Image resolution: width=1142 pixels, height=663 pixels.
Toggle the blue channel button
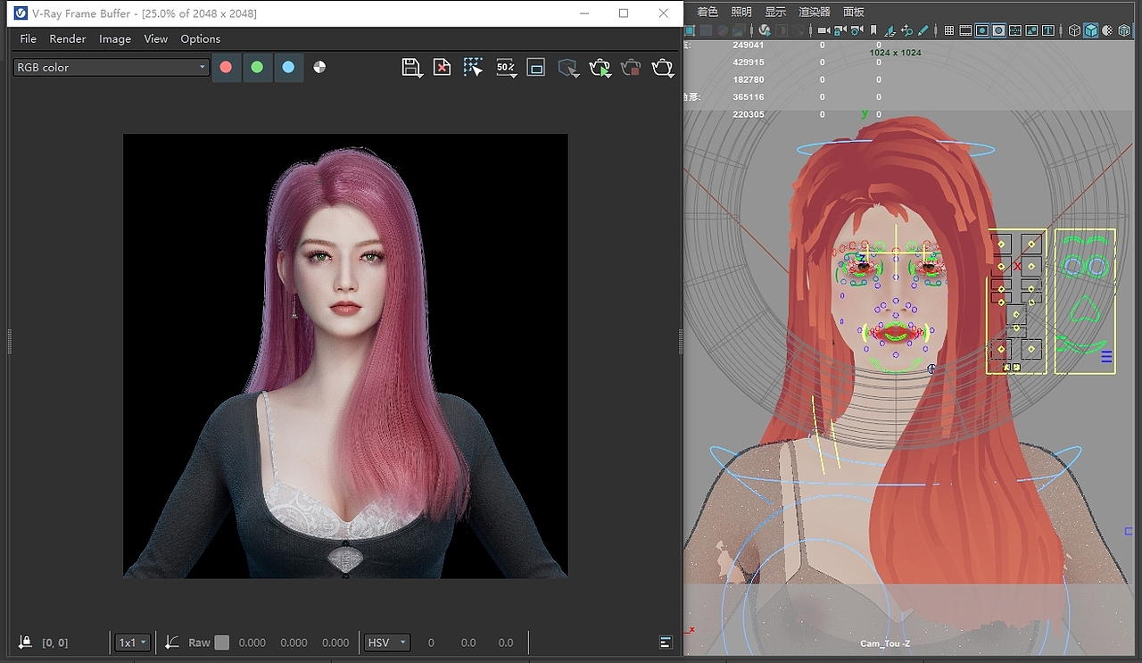tap(288, 68)
